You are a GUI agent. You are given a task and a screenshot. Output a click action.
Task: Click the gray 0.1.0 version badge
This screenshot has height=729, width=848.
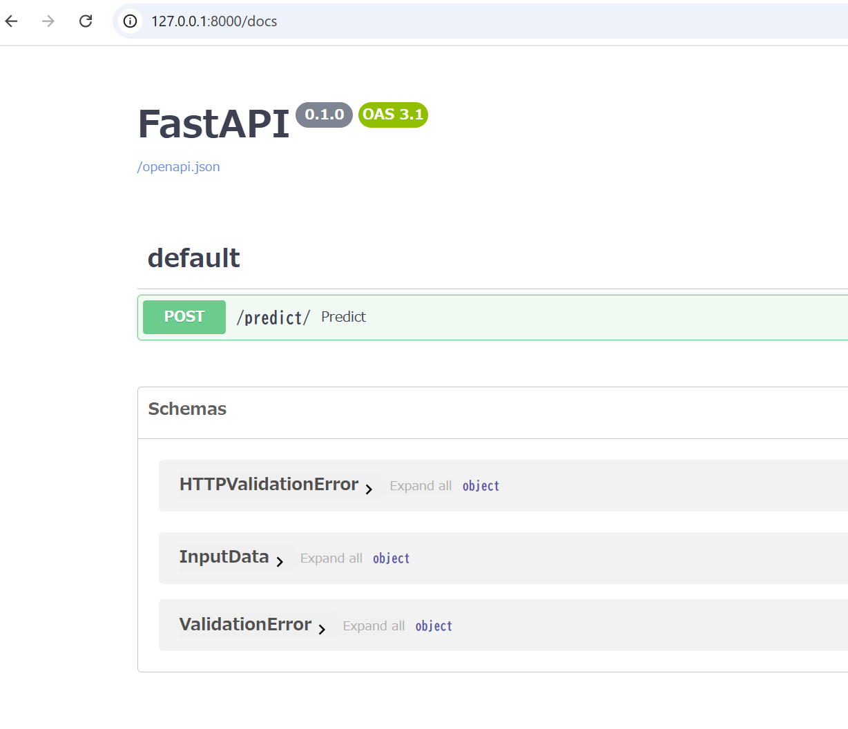[x=324, y=115]
